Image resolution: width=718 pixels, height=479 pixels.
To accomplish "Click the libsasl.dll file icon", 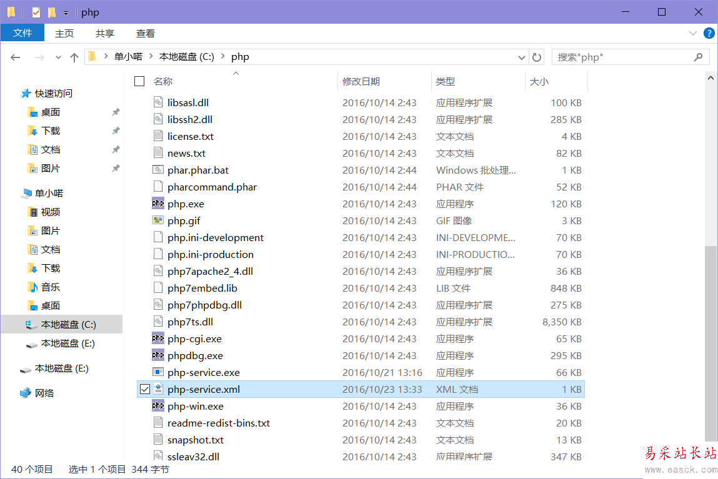I will [158, 102].
